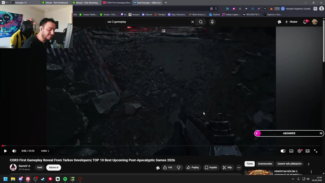Switch to Browse - Kick Streaming tab

click(86, 3)
